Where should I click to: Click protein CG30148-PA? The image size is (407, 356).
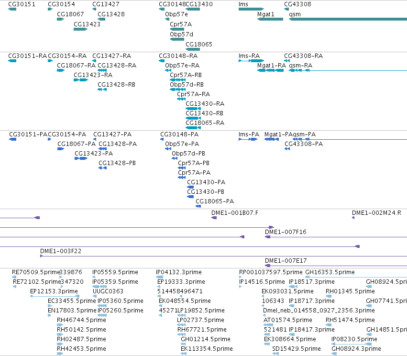(x=162, y=139)
